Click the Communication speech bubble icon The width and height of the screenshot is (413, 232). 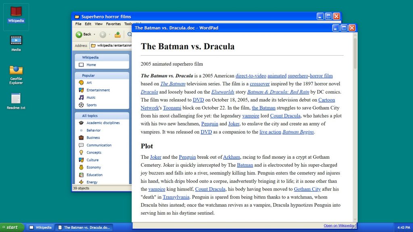(x=81, y=145)
